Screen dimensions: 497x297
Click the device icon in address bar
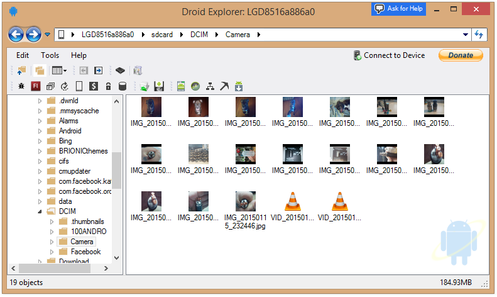coord(62,35)
